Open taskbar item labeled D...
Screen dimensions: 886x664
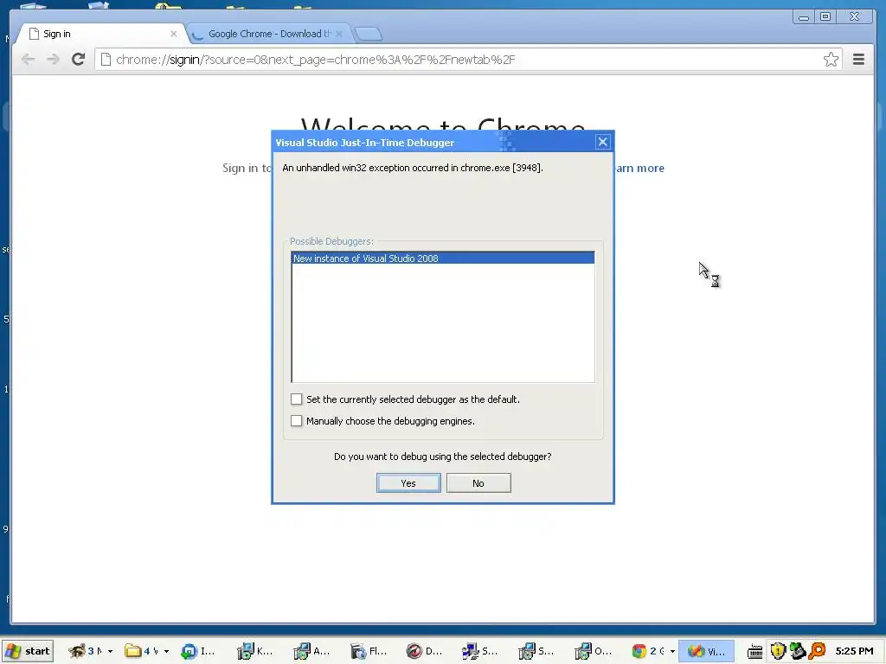424,651
